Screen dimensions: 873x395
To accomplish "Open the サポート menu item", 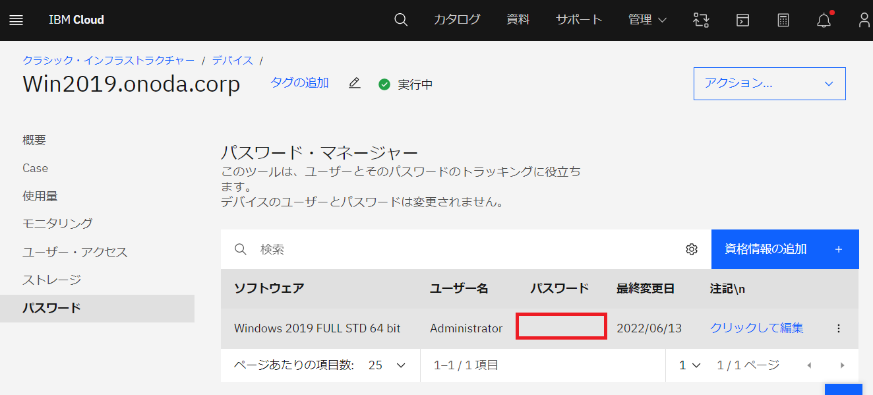I will point(579,20).
